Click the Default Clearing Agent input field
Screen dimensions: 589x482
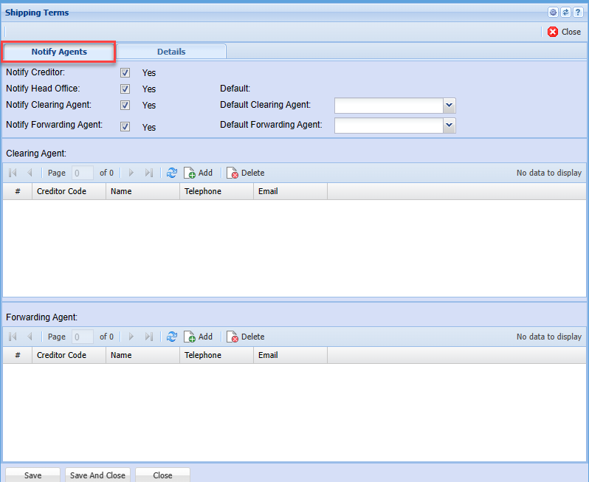pyautogui.click(x=389, y=106)
